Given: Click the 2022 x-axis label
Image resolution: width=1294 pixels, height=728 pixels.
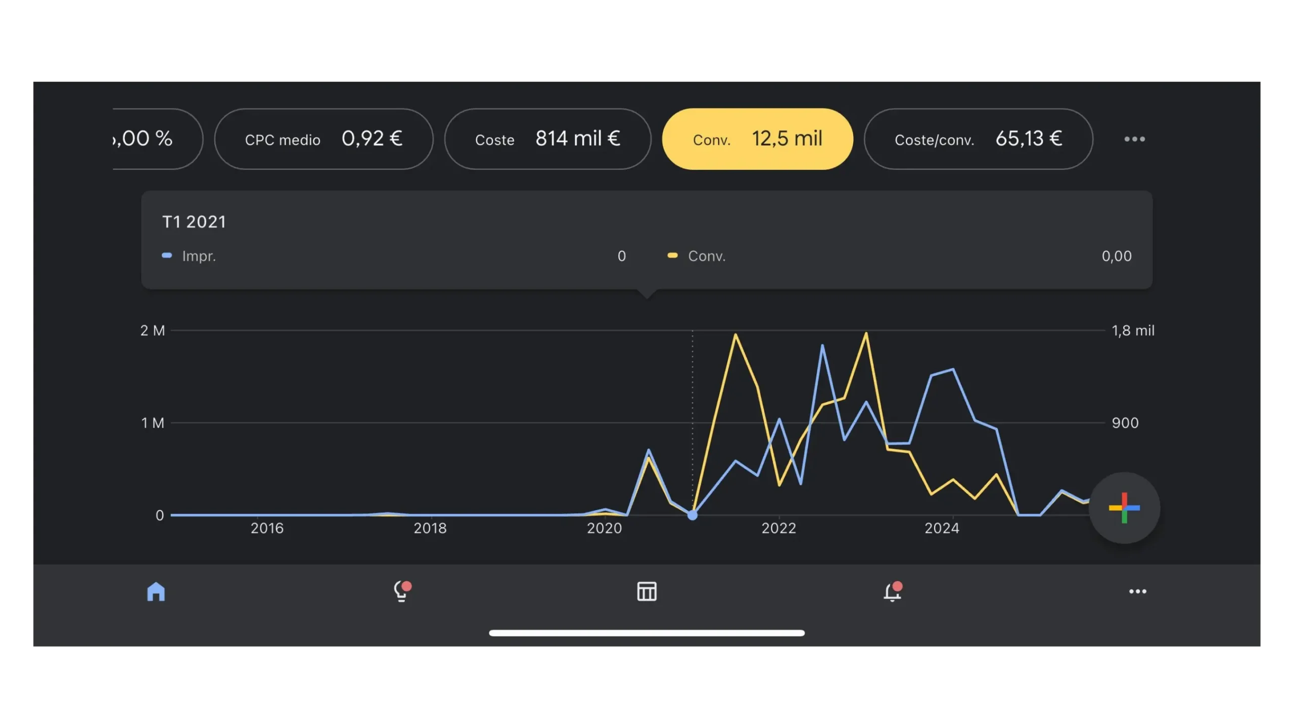Looking at the screenshot, I should (x=778, y=528).
